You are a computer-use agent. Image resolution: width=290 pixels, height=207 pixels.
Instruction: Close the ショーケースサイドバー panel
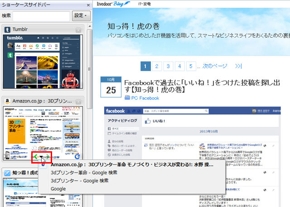click(88, 5)
